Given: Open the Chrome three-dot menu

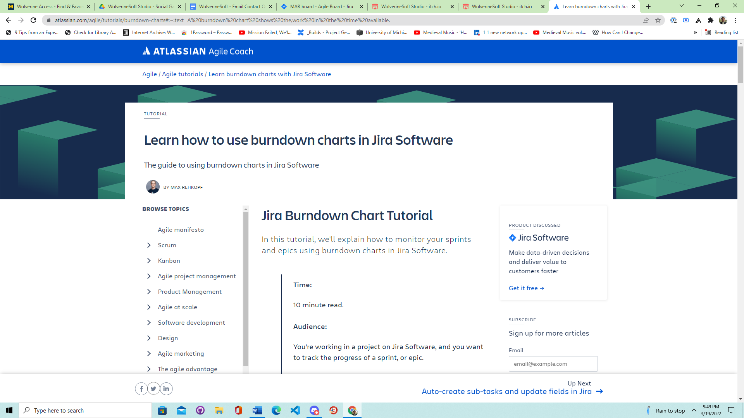Looking at the screenshot, I should point(735,20).
